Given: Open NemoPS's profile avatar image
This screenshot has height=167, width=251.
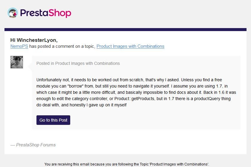Looking at the screenshot, I should 17,62.
